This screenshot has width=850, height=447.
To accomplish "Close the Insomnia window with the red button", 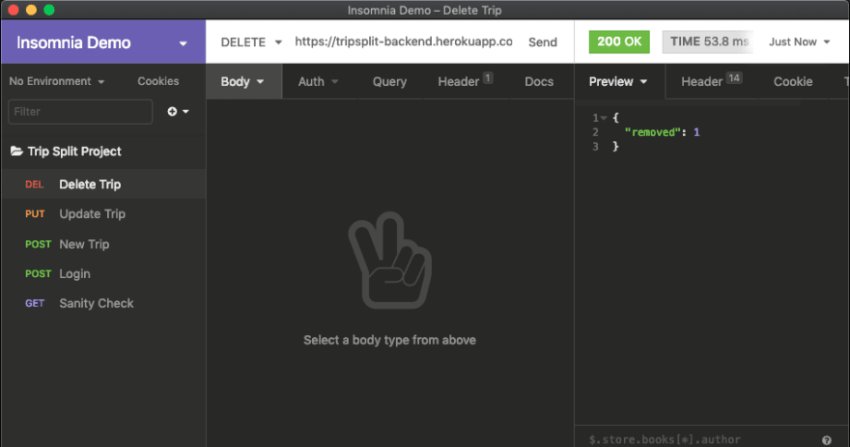I will click(14, 10).
